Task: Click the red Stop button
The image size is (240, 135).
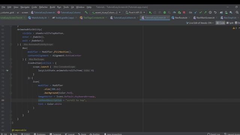Action: point(184,12)
